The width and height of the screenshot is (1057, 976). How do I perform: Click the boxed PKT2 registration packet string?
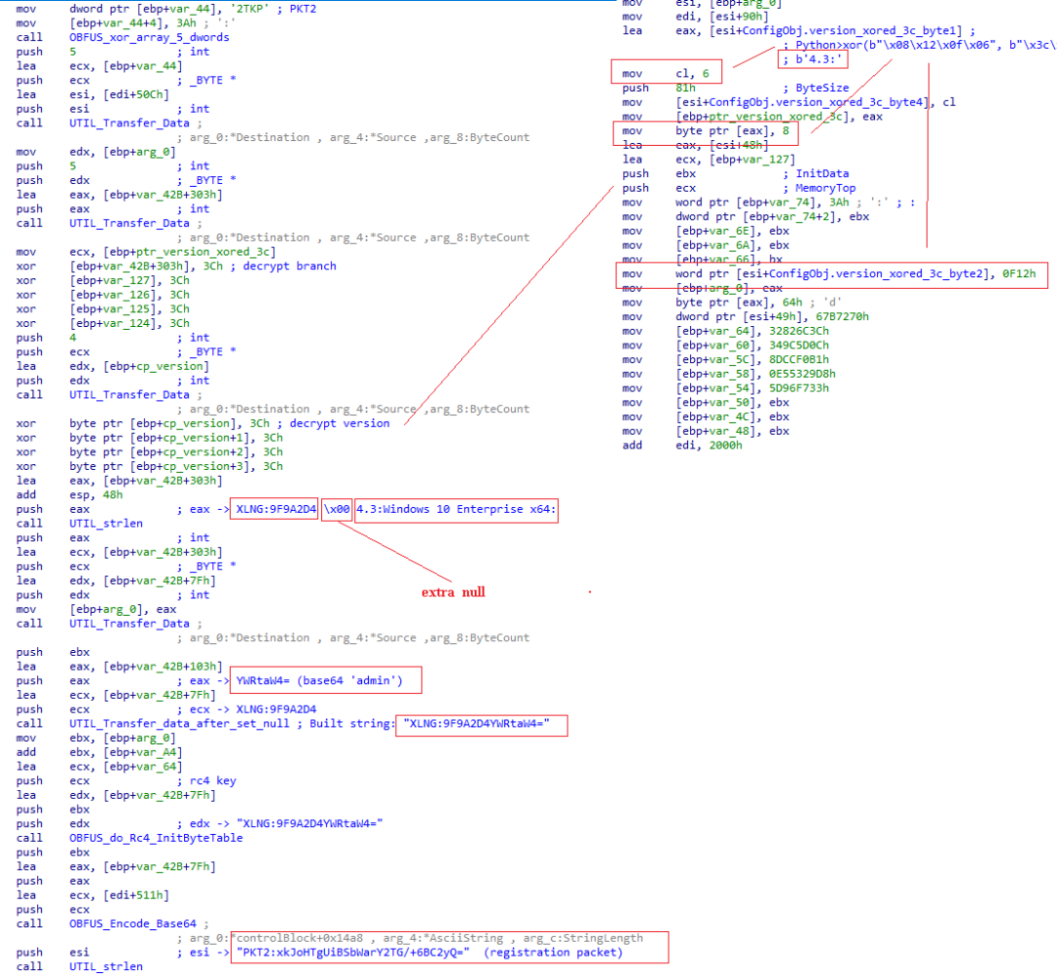pyautogui.click(x=429, y=953)
